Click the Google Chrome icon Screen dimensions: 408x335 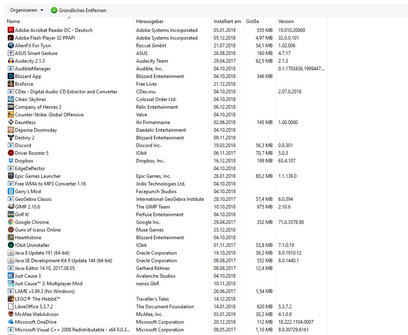coord(11,222)
